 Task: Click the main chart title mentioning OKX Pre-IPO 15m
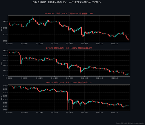point(67,2)
